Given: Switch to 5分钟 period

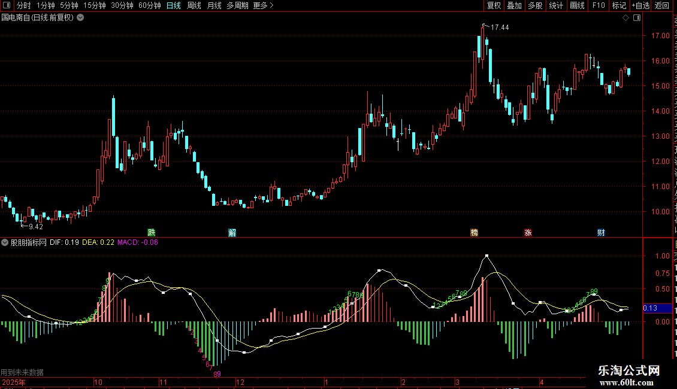Looking at the screenshot, I should tap(69, 5).
